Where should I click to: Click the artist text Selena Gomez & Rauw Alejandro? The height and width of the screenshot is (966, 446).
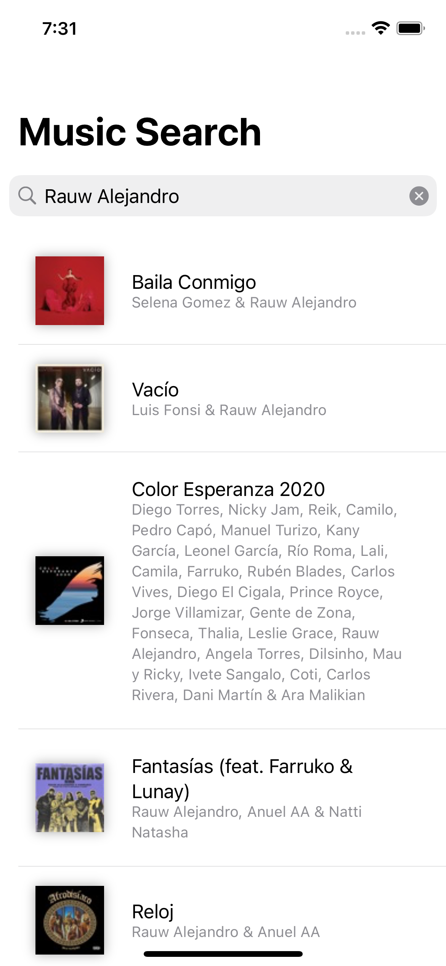(244, 303)
